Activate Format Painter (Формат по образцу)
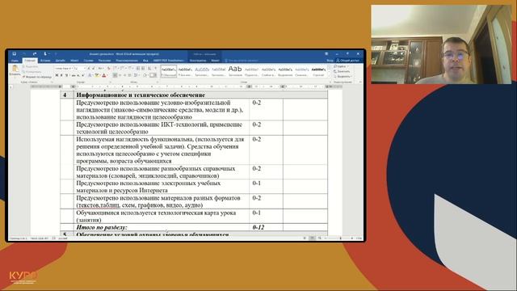This screenshot has height=291, width=517. pyautogui.click(x=37, y=77)
